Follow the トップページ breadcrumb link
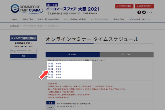This screenshot has width=165, height=110. point(14,26)
